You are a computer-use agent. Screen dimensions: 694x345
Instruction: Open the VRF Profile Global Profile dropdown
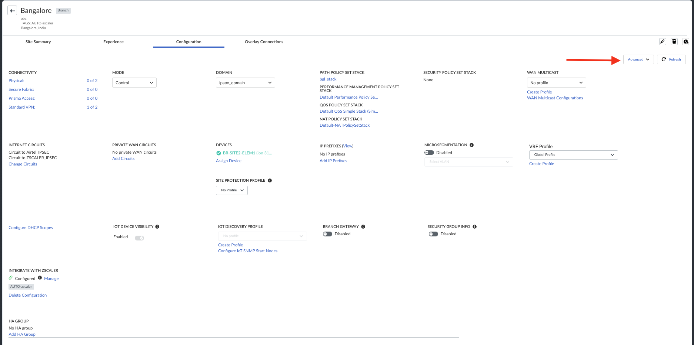point(574,155)
